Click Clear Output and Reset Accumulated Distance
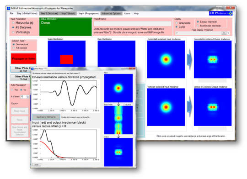This screenshot has height=179, width=247. 20,131
